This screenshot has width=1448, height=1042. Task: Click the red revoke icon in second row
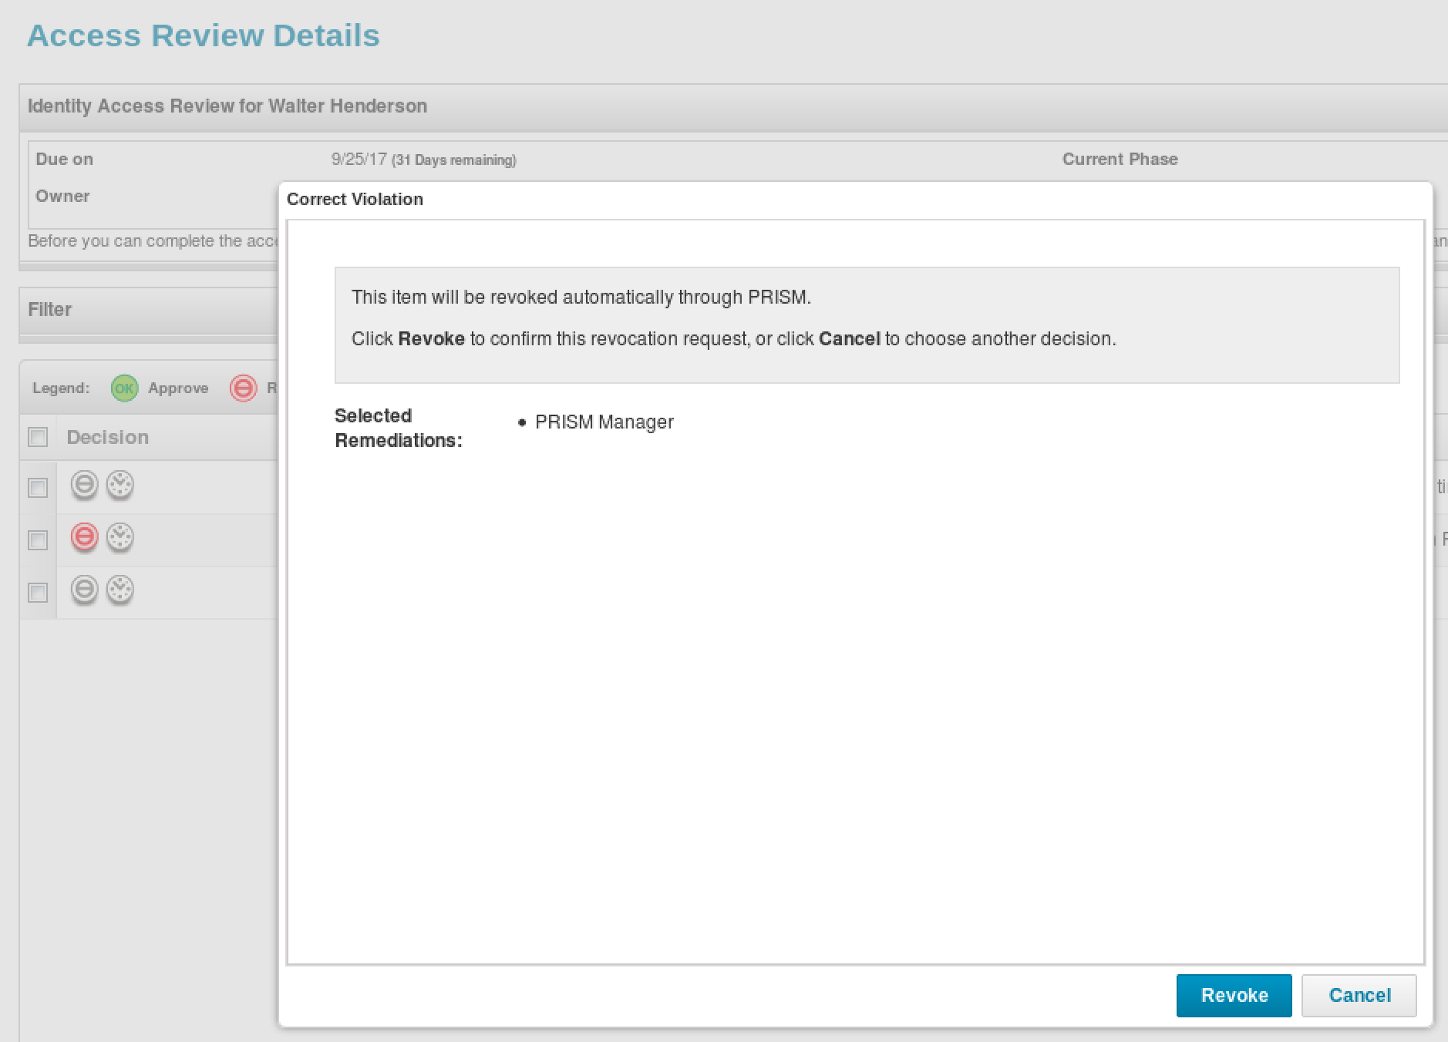pyautogui.click(x=85, y=536)
